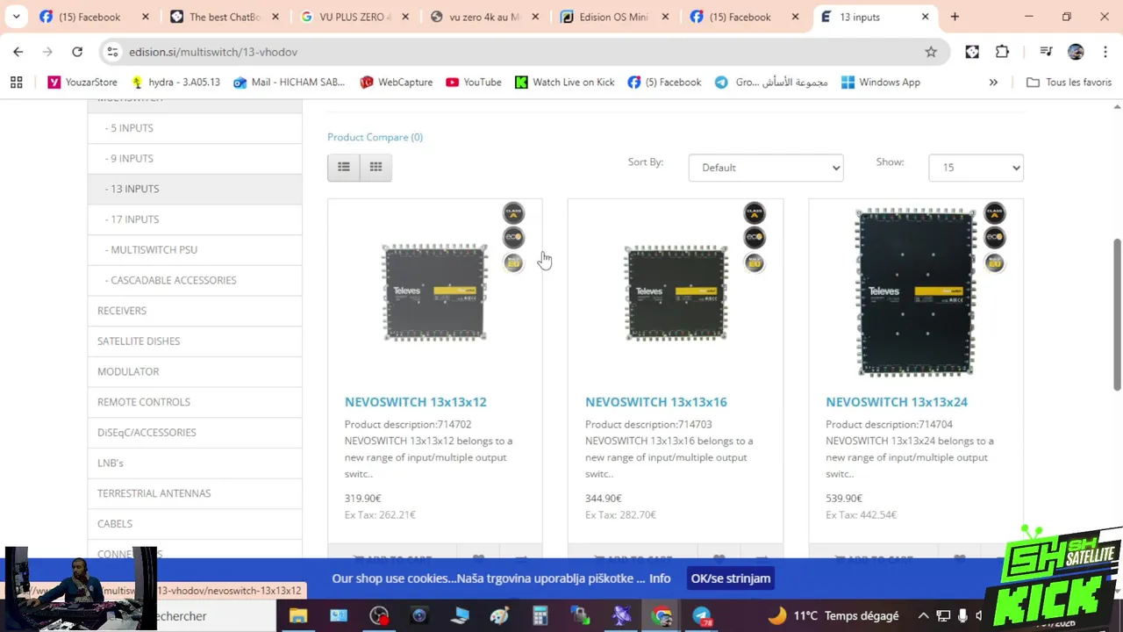The height and width of the screenshot is (632, 1123).
Task: Open Google Chrome taskbar icon
Action: pyautogui.click(x=662, y=616)
